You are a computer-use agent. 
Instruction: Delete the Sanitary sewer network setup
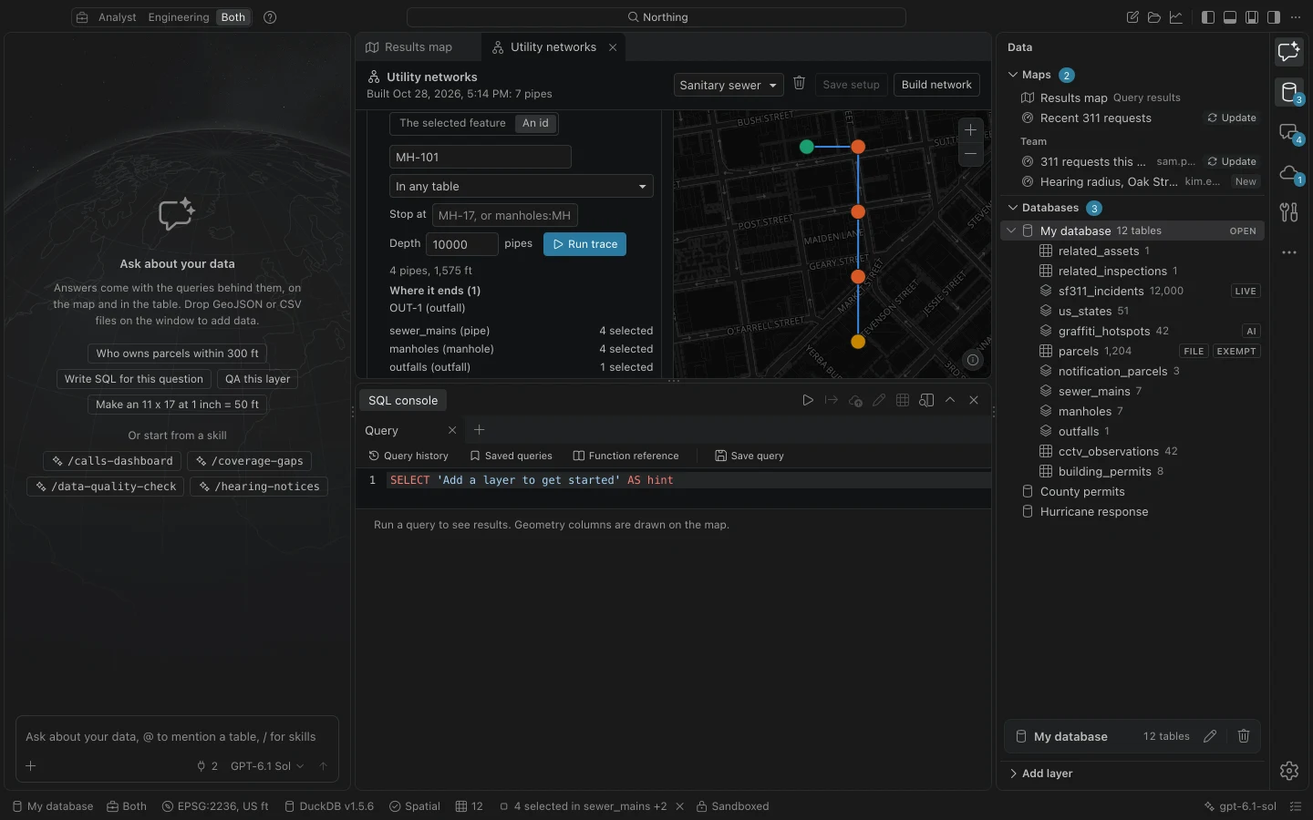point(799,84)
